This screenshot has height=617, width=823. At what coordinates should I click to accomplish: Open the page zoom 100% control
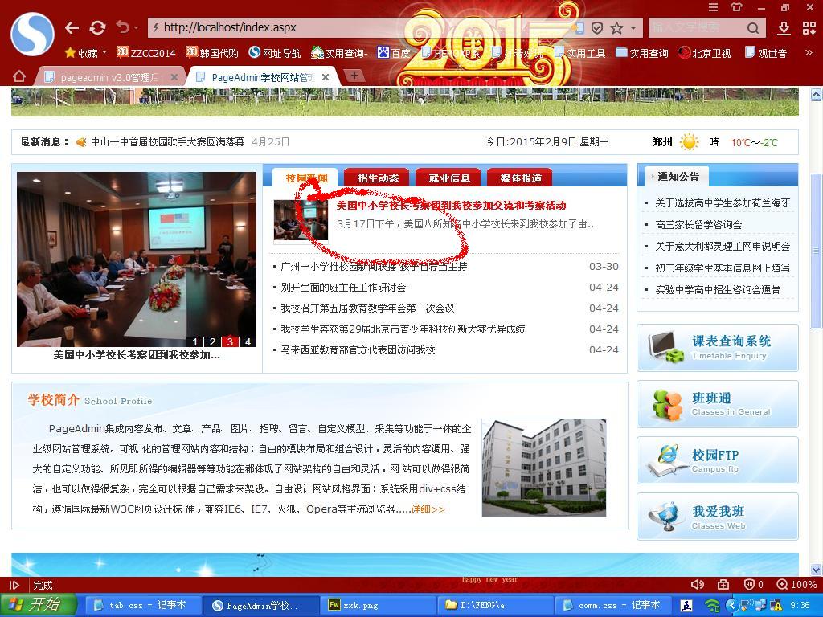(796, 585)
